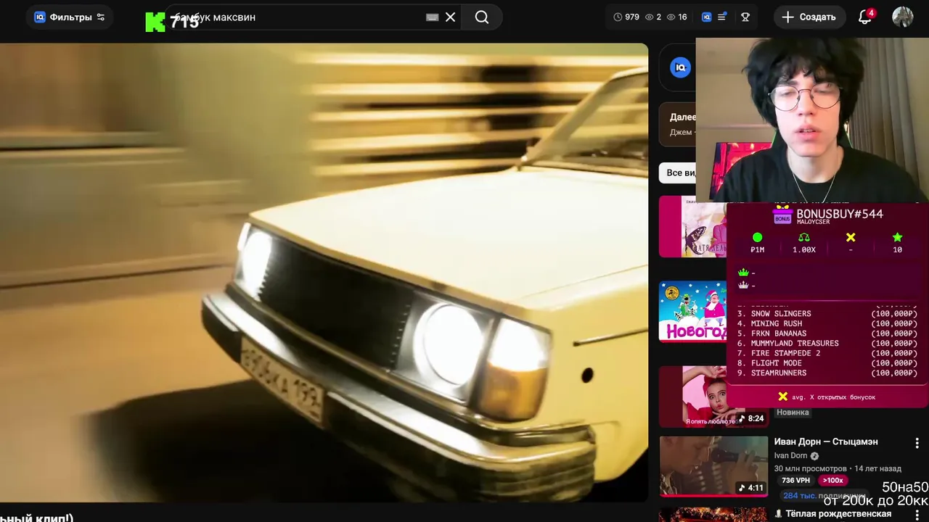Viewport: 929px width, 522px height.
Task: Click the 'FRKN BANANAS' list row
Action: coord(827,333)
